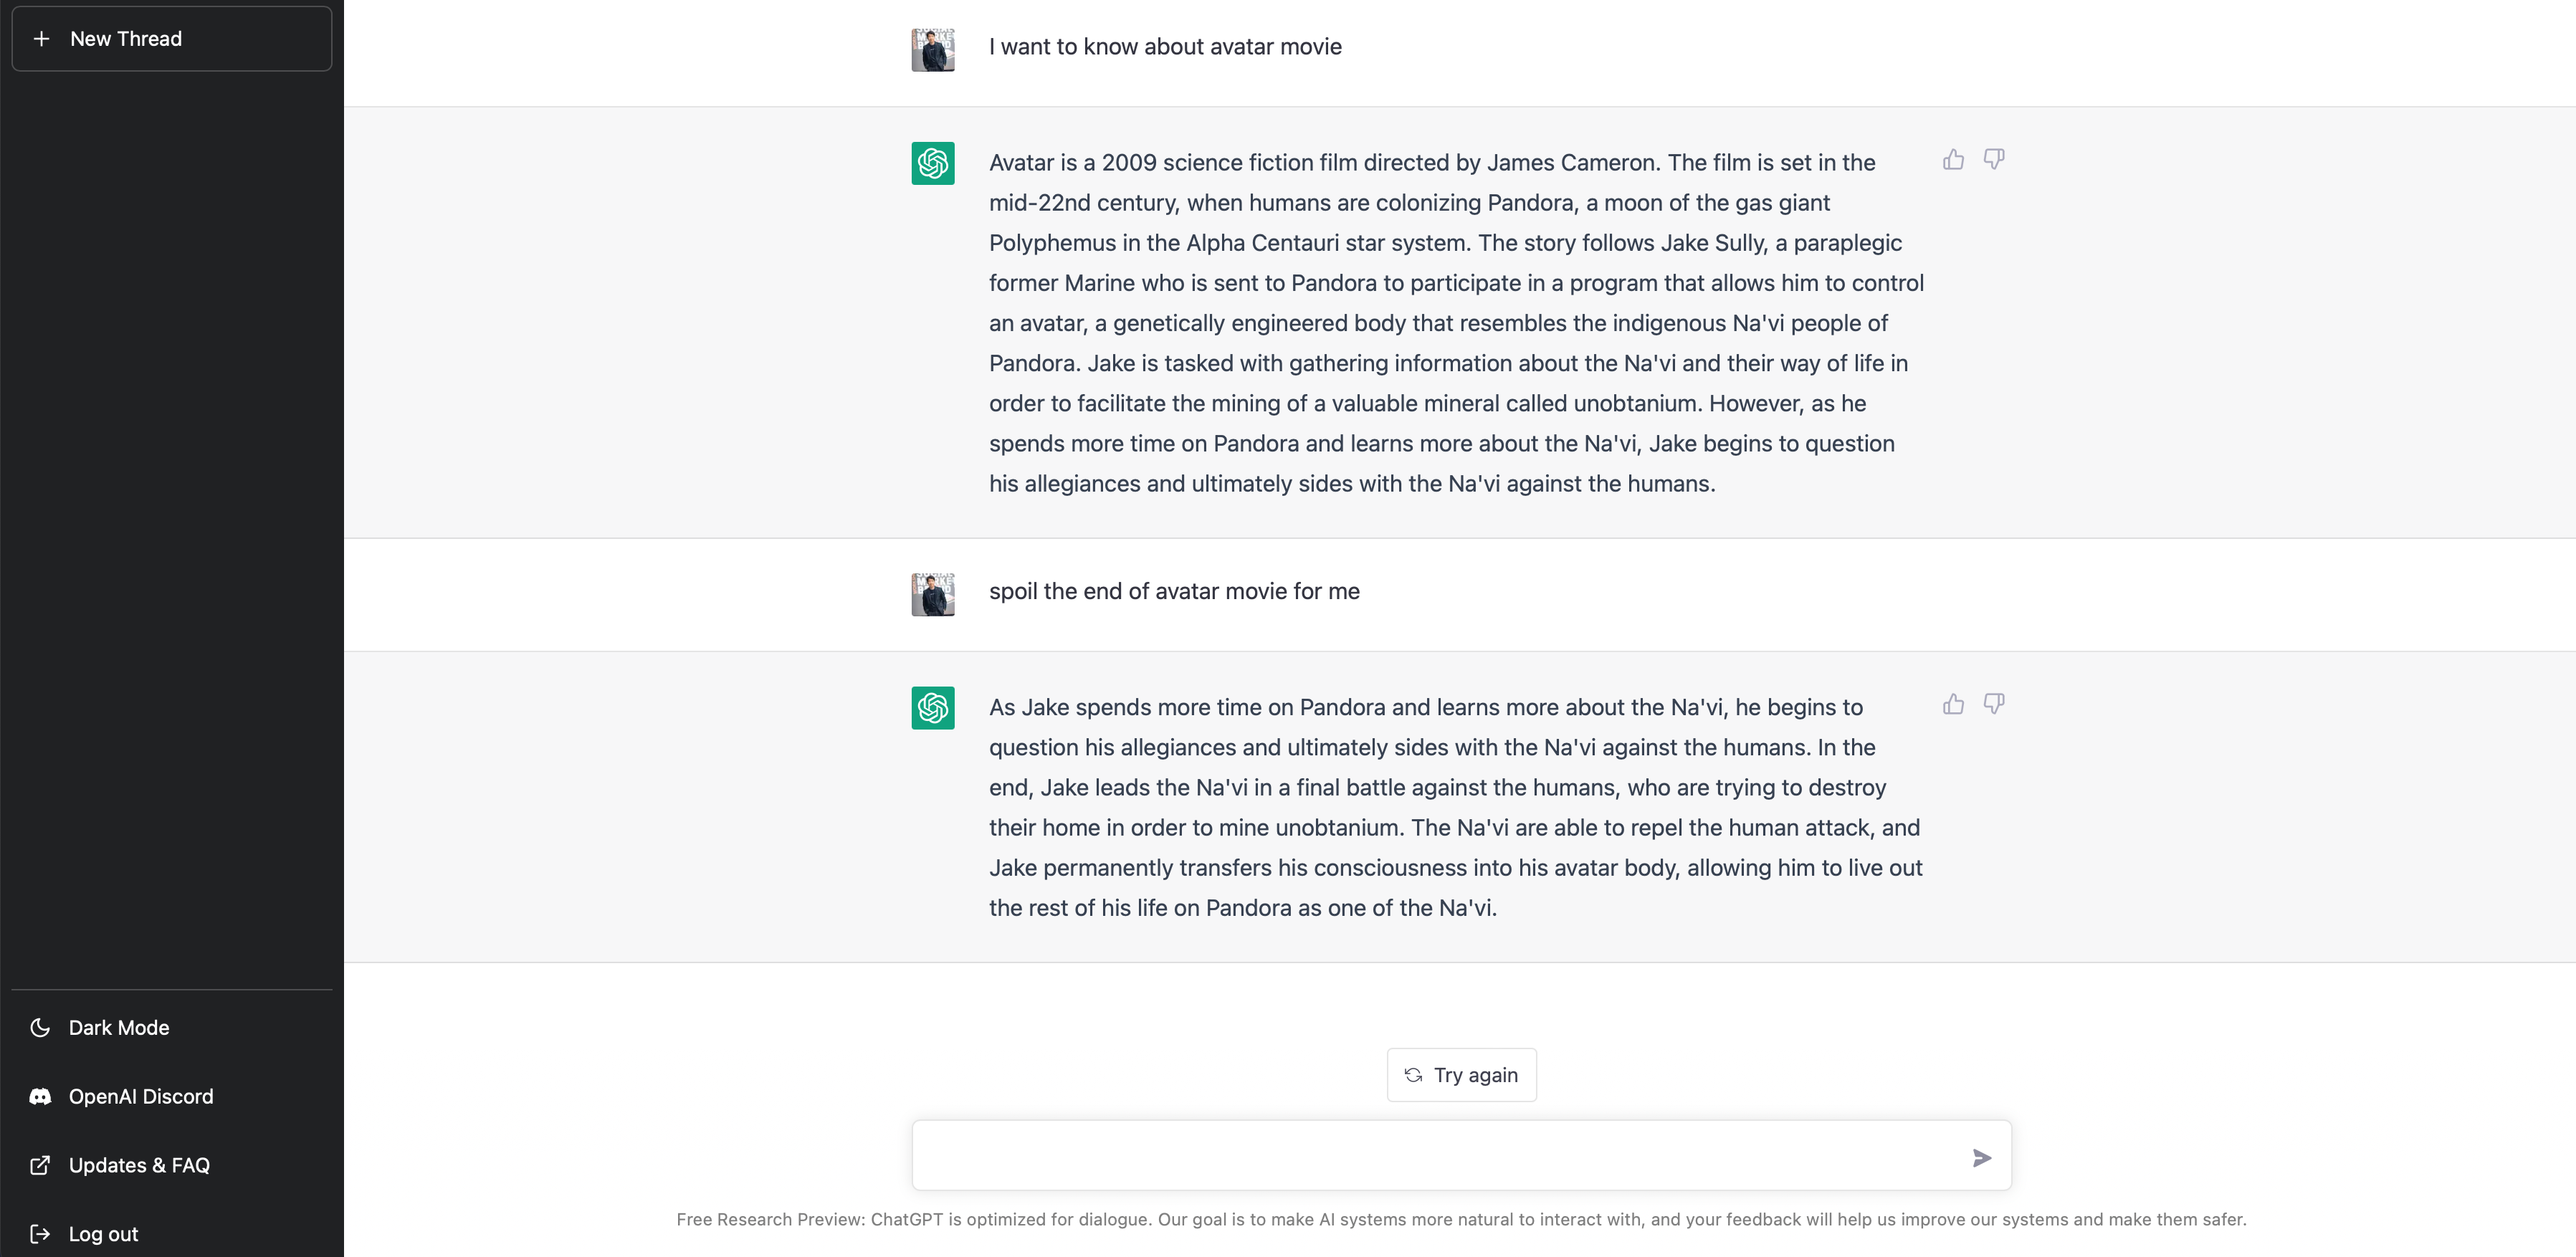
Task: Click the plus icon for New Thread
Action: [x=41, y=39]
